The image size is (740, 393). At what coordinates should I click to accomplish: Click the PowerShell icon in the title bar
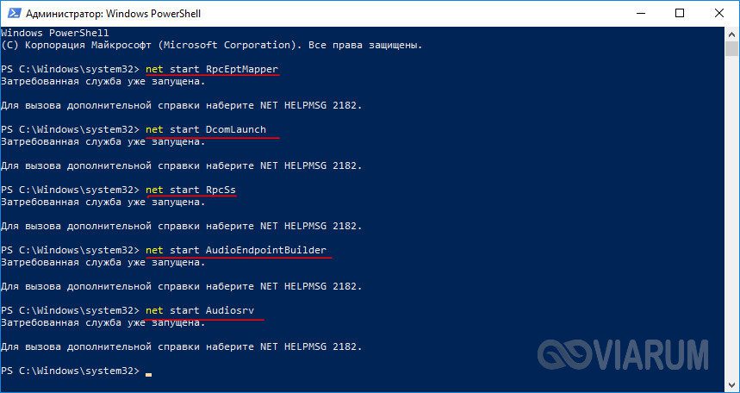pos(13,14)
